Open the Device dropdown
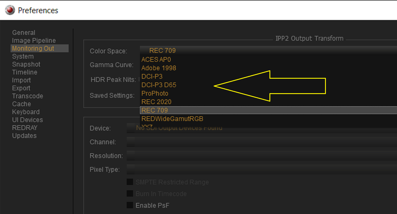This screenshot has width=397, height=214. pyautogui.click(x=262, y=128)
